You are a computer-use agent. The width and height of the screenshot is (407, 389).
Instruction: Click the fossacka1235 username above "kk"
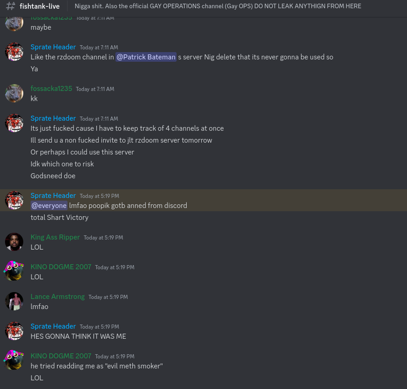pyautogui.click(x=51, y=89)
